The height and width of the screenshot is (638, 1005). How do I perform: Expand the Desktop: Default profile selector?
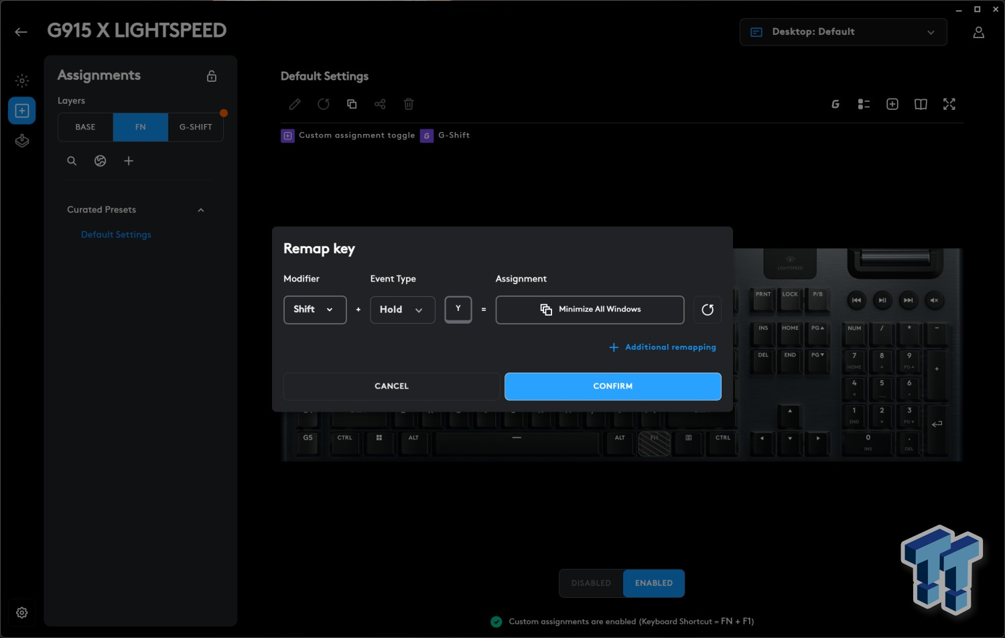843,32
